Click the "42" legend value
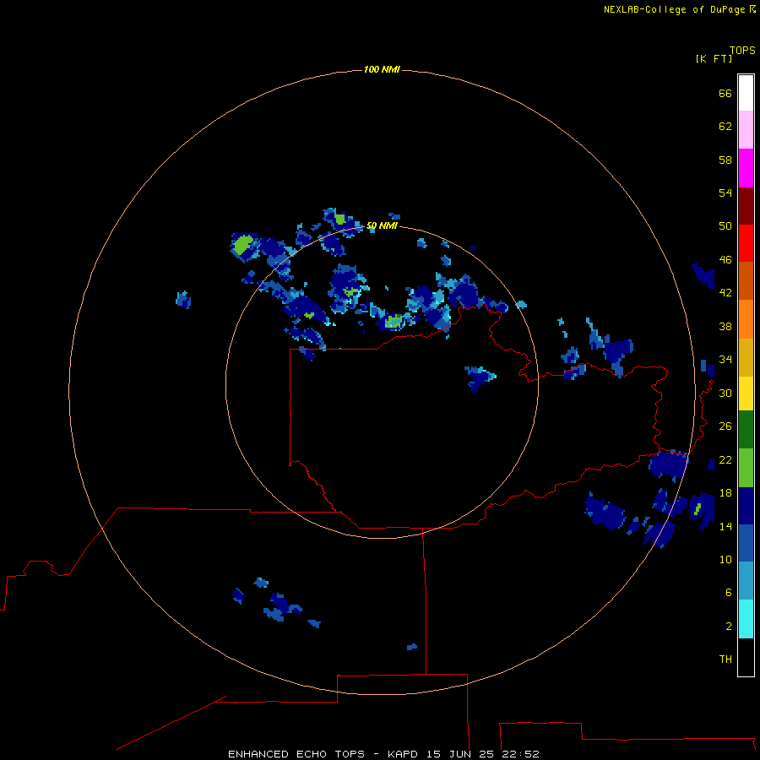 725,293
